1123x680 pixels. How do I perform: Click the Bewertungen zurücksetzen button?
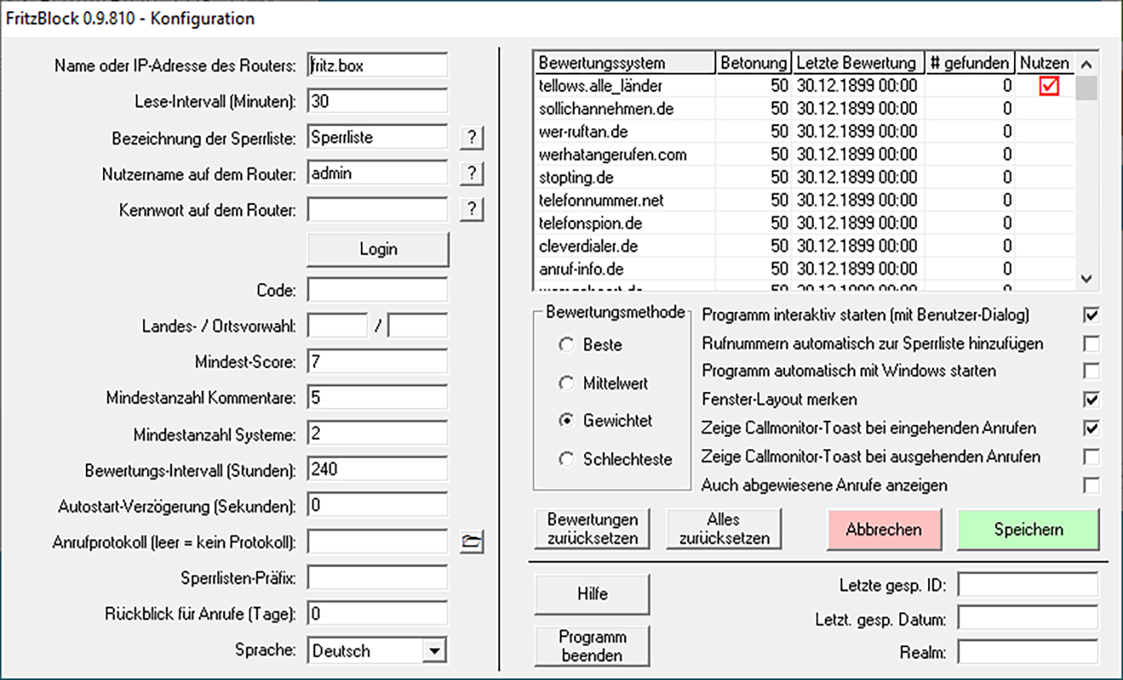pyautogui.click(x=592, y=529)
